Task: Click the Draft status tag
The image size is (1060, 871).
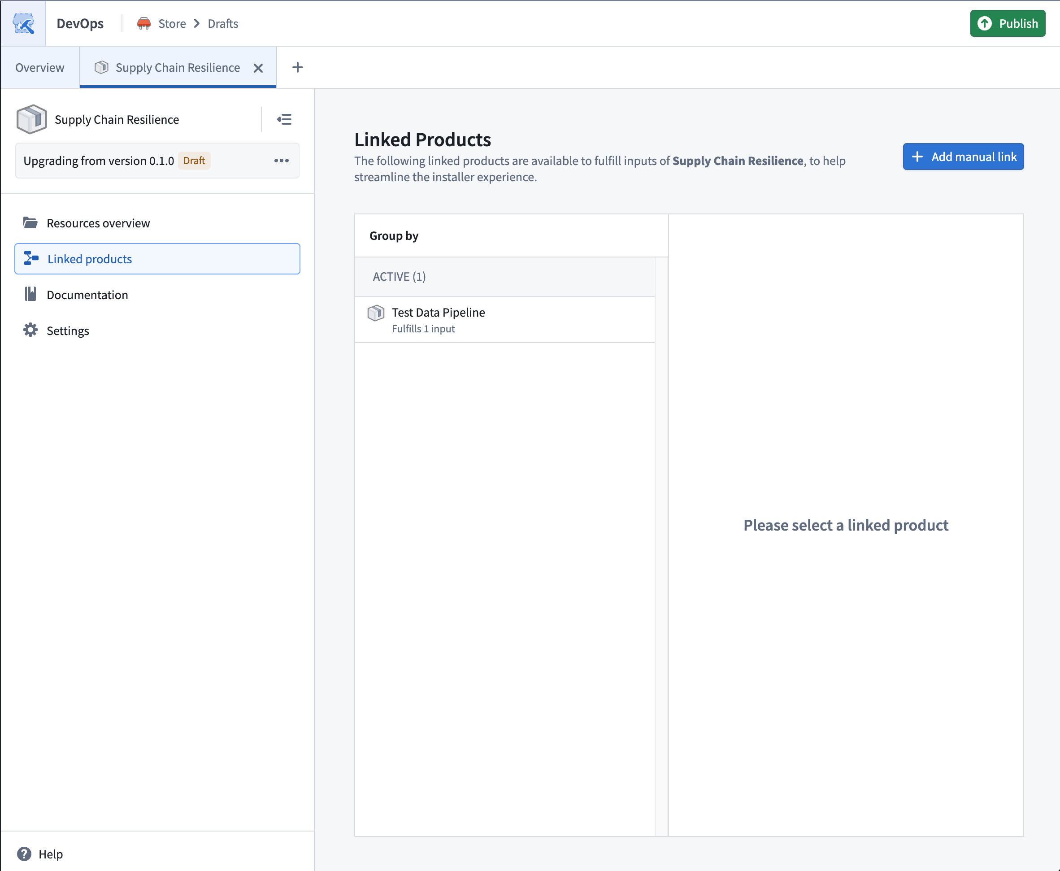Action: point(194,161)
